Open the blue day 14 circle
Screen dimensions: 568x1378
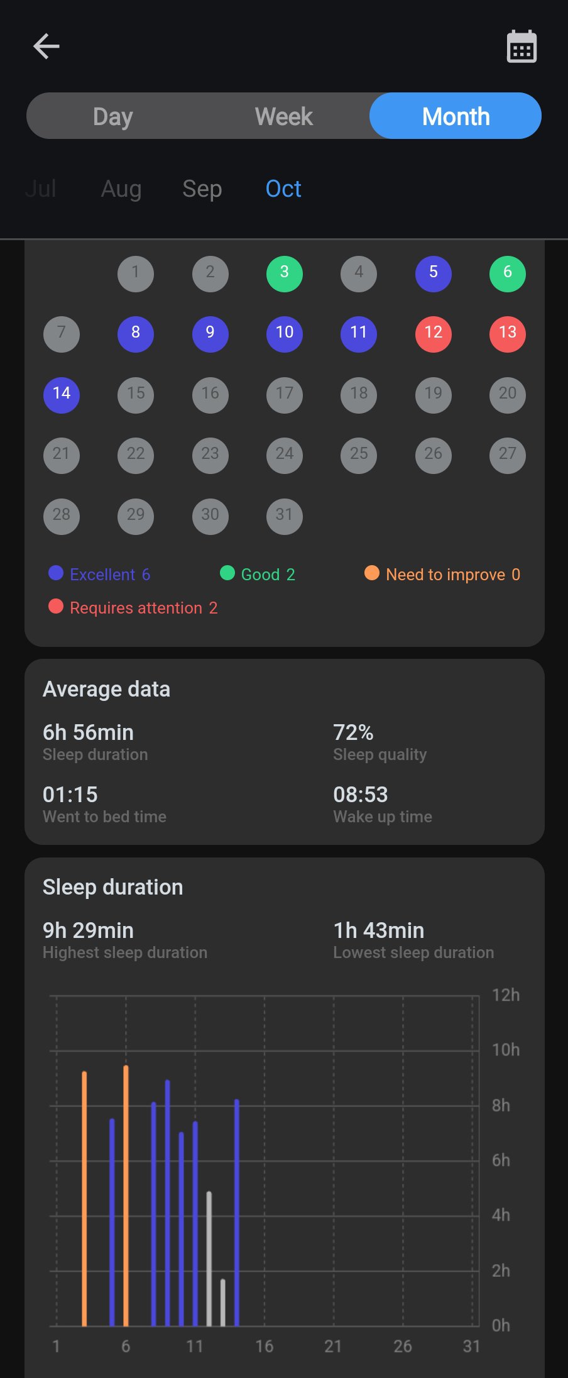click(x=62, y=394)
